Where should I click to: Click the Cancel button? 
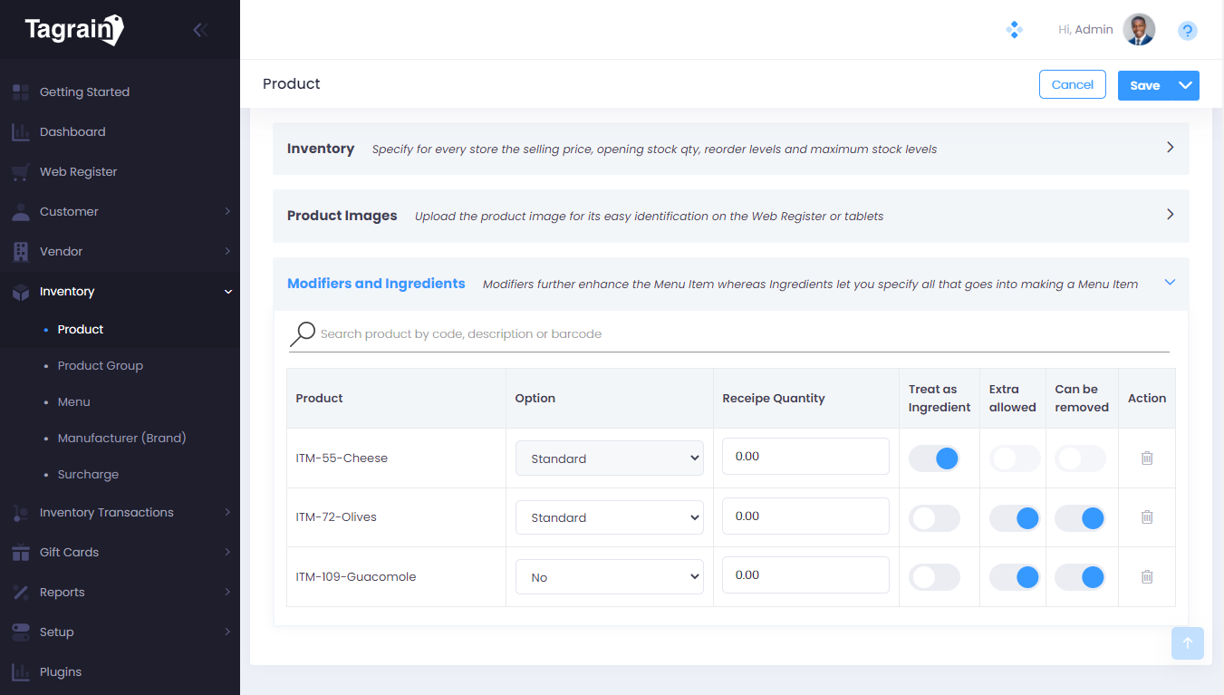pyautogui.click(x=1072, y=84)
